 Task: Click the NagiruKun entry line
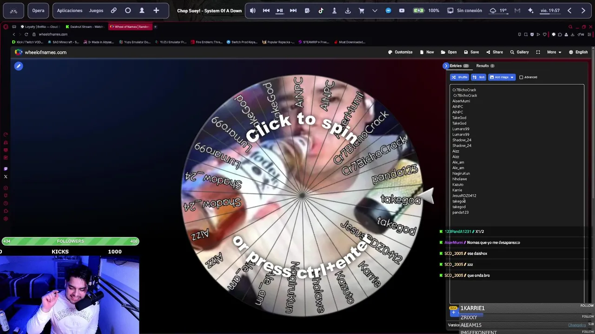[461, 173]
